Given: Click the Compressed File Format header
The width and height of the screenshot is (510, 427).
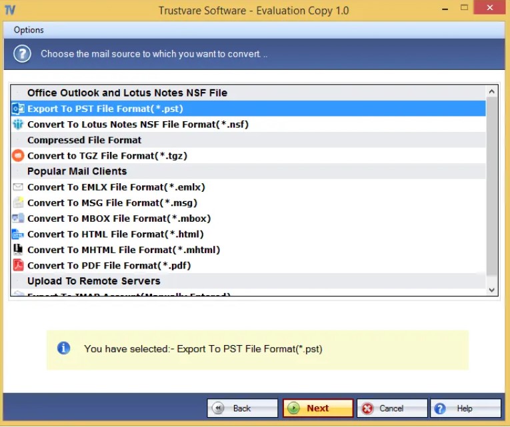Looking at the screenshot, I should (x=248, y=140).
